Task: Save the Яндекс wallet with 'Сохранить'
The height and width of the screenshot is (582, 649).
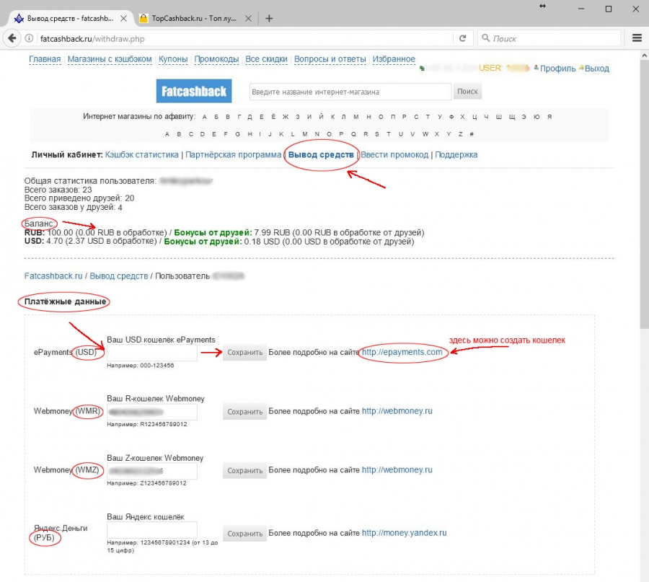Action: (244, 534)
